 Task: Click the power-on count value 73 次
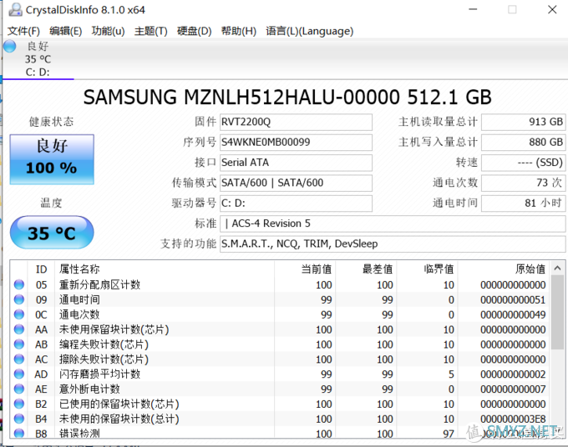click(523, 183)
